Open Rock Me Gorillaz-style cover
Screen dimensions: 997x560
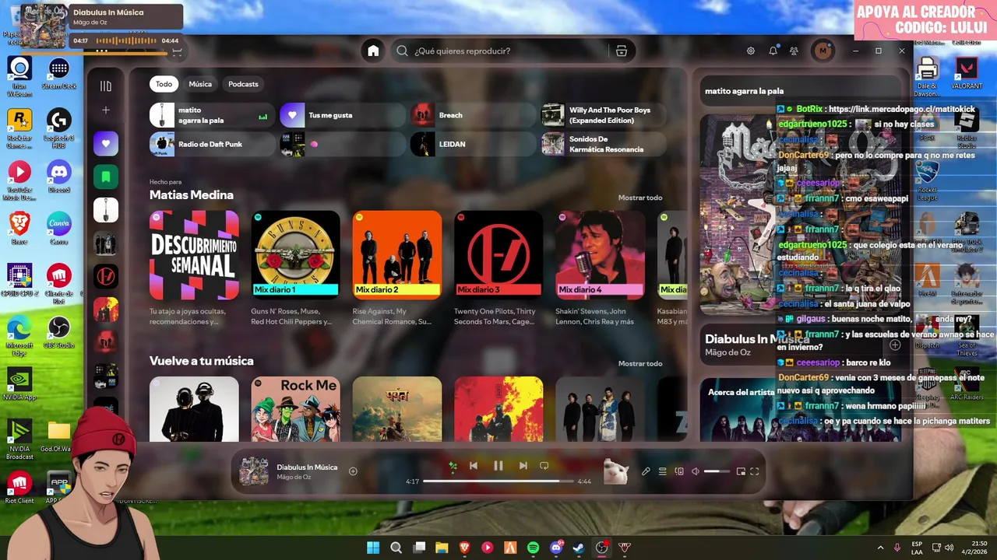click(x=295, y=409)
